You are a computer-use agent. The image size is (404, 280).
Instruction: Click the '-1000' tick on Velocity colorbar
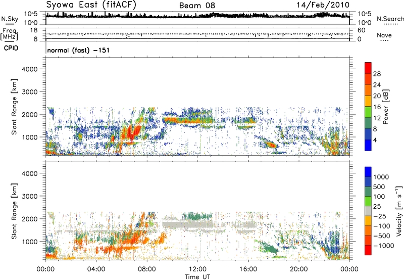[x=384, y=246]
